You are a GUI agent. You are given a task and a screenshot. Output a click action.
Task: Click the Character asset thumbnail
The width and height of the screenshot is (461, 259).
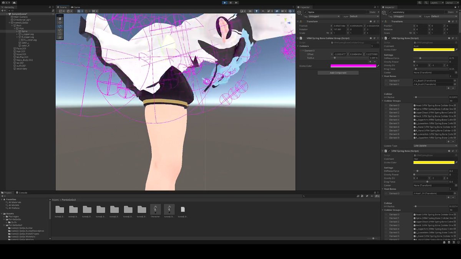click(x=155, y=209)
